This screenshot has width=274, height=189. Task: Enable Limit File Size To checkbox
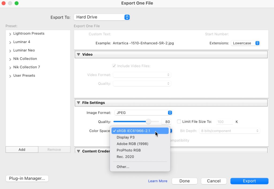point(179,122)
